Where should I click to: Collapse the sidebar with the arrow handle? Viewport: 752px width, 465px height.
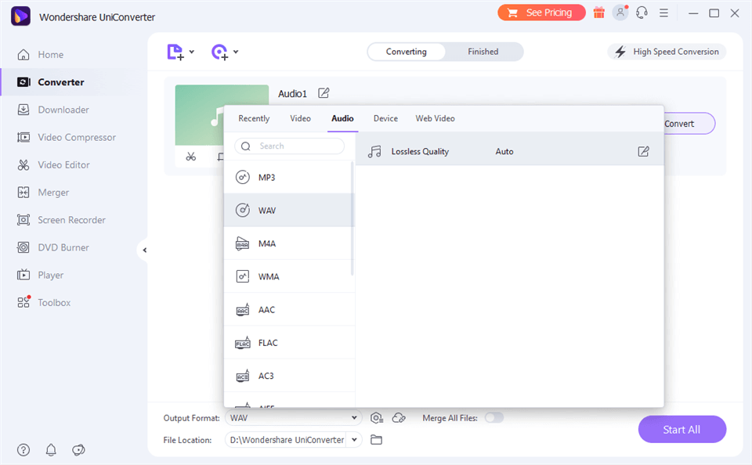point(144,251)
